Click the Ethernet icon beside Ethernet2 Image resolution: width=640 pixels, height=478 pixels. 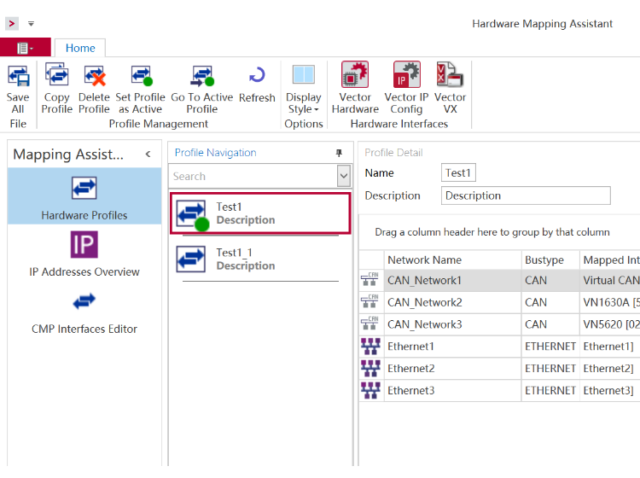point(370,368)
